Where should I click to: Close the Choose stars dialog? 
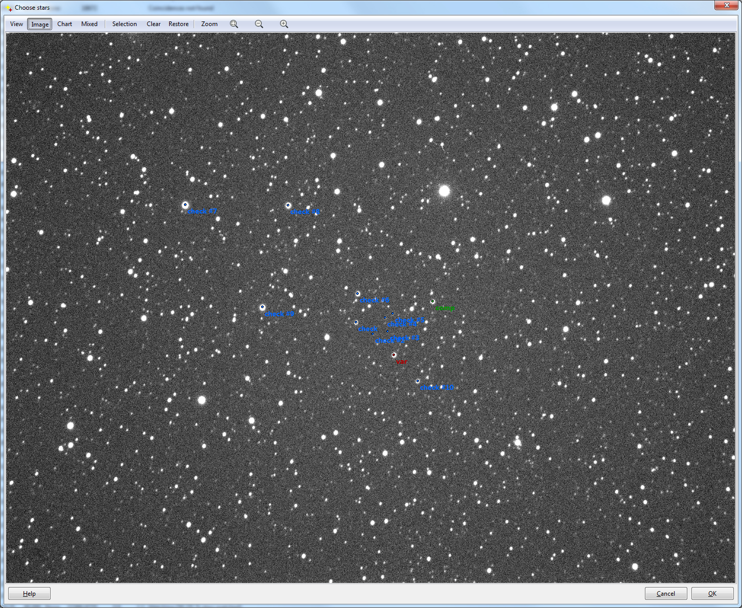(726, 5)
